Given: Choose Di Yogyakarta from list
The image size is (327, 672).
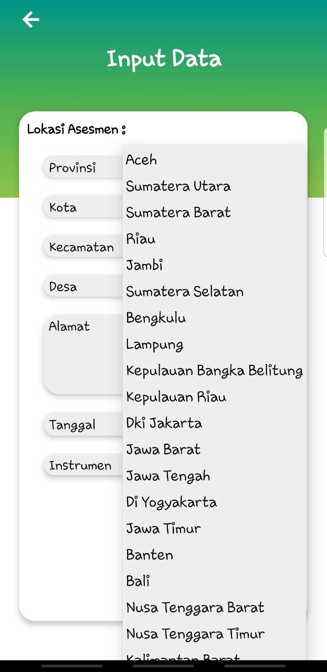Looking at the screenshot, I should pos(172,502).
